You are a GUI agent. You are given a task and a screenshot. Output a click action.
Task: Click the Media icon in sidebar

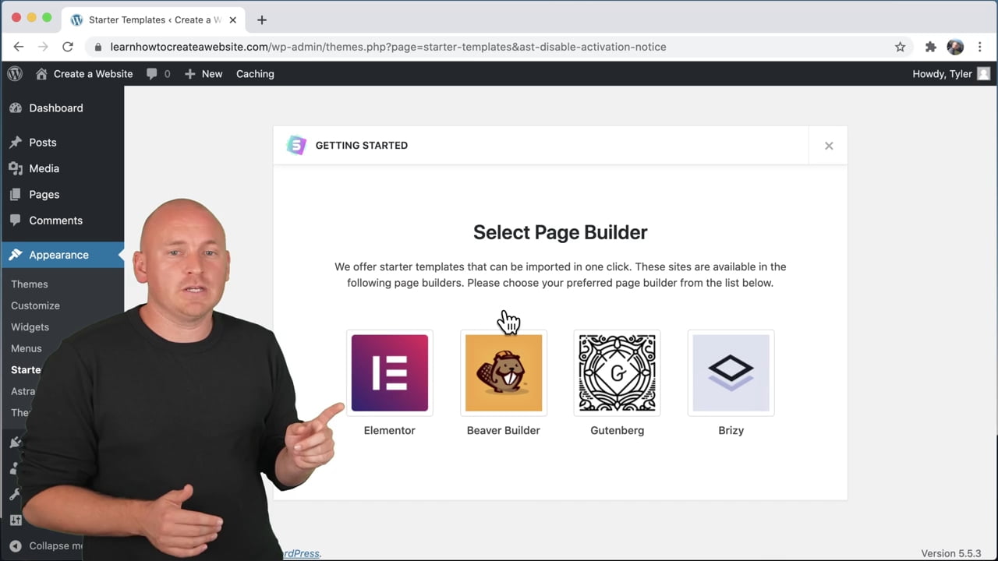coord(16,168)
